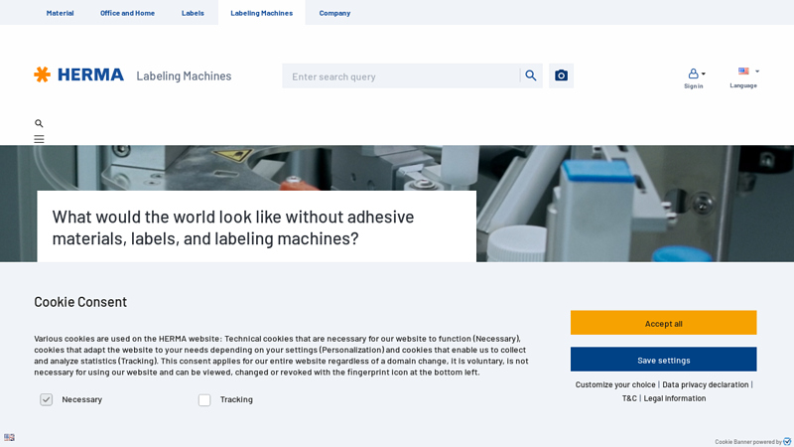The image size is (794, 447).
Task: Open image search with camera icon
Action: pyautogui.click(x=561, y=75)
